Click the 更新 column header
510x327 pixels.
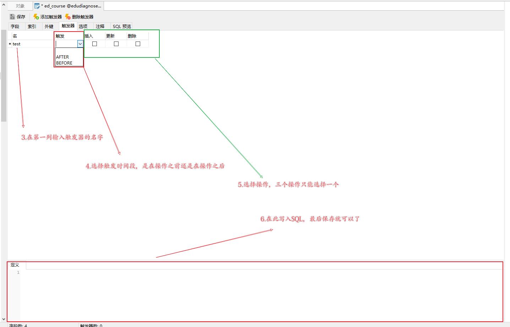pos(116,36)
